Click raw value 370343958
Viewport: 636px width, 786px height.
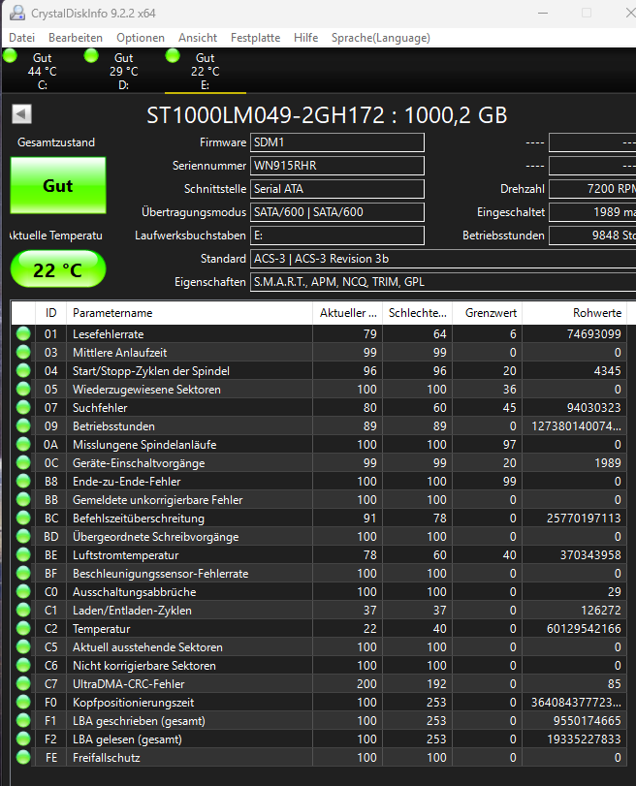(x=590, y=555)
